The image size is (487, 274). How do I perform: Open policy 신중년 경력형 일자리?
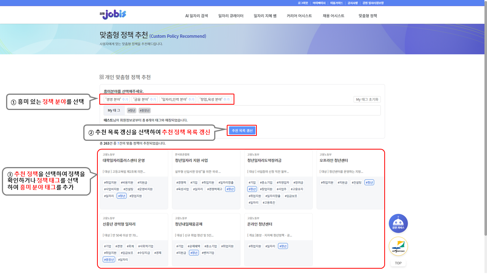(119, 224)
